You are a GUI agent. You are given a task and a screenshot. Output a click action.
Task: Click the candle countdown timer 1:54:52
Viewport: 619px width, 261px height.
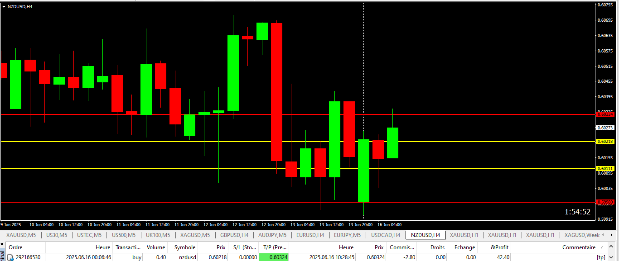point(577,212)
